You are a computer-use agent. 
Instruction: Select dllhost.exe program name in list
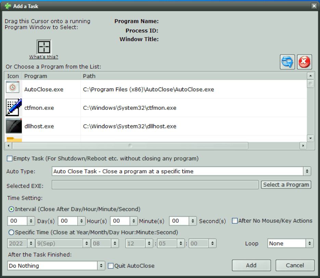click(39, 126)
